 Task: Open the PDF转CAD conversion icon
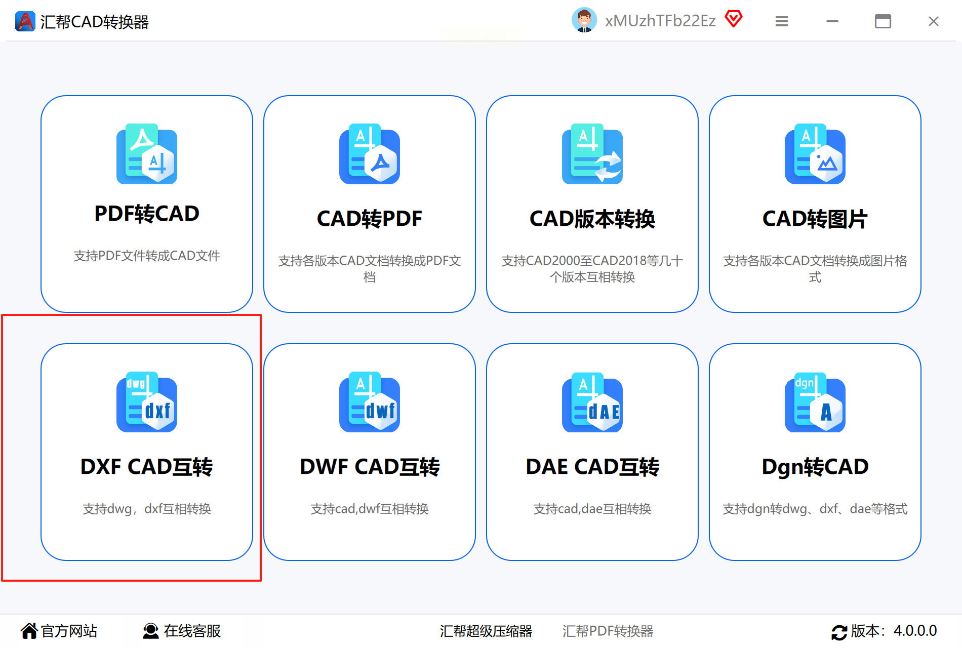click(147, 154)
